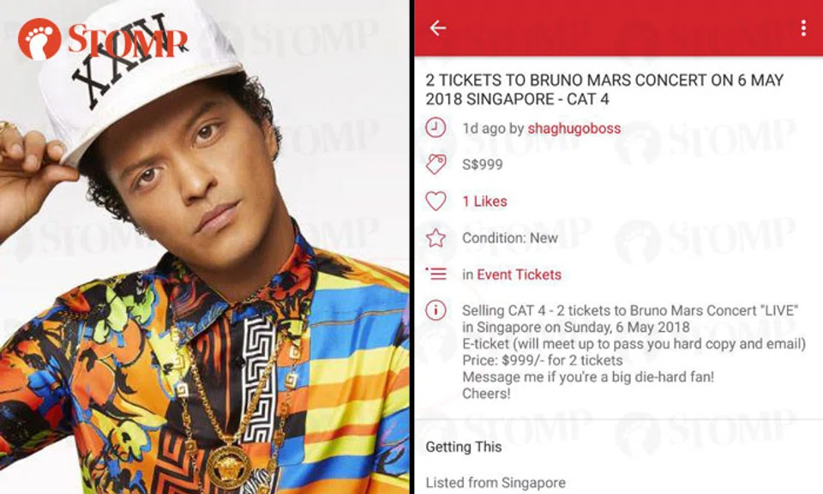Click the Stomp footprint logo icon
The width and height of the screenshot is (823, 494).
(39, 39)
